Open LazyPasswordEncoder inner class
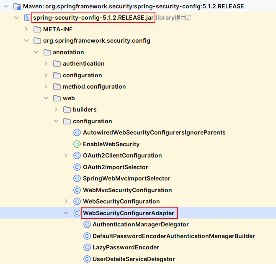 pos(126,247)
